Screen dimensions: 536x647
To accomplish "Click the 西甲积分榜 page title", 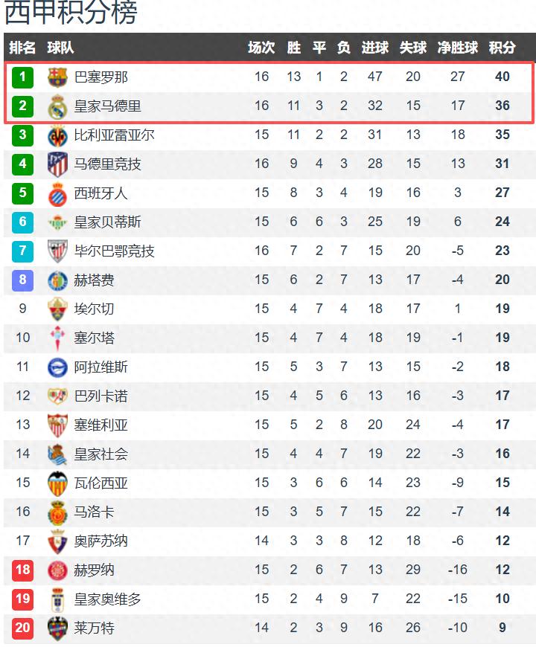I will pyautogui.click(x=71, y=13).
